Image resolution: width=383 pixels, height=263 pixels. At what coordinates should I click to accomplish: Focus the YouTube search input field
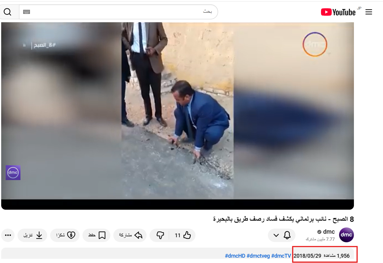pos(119,12)
